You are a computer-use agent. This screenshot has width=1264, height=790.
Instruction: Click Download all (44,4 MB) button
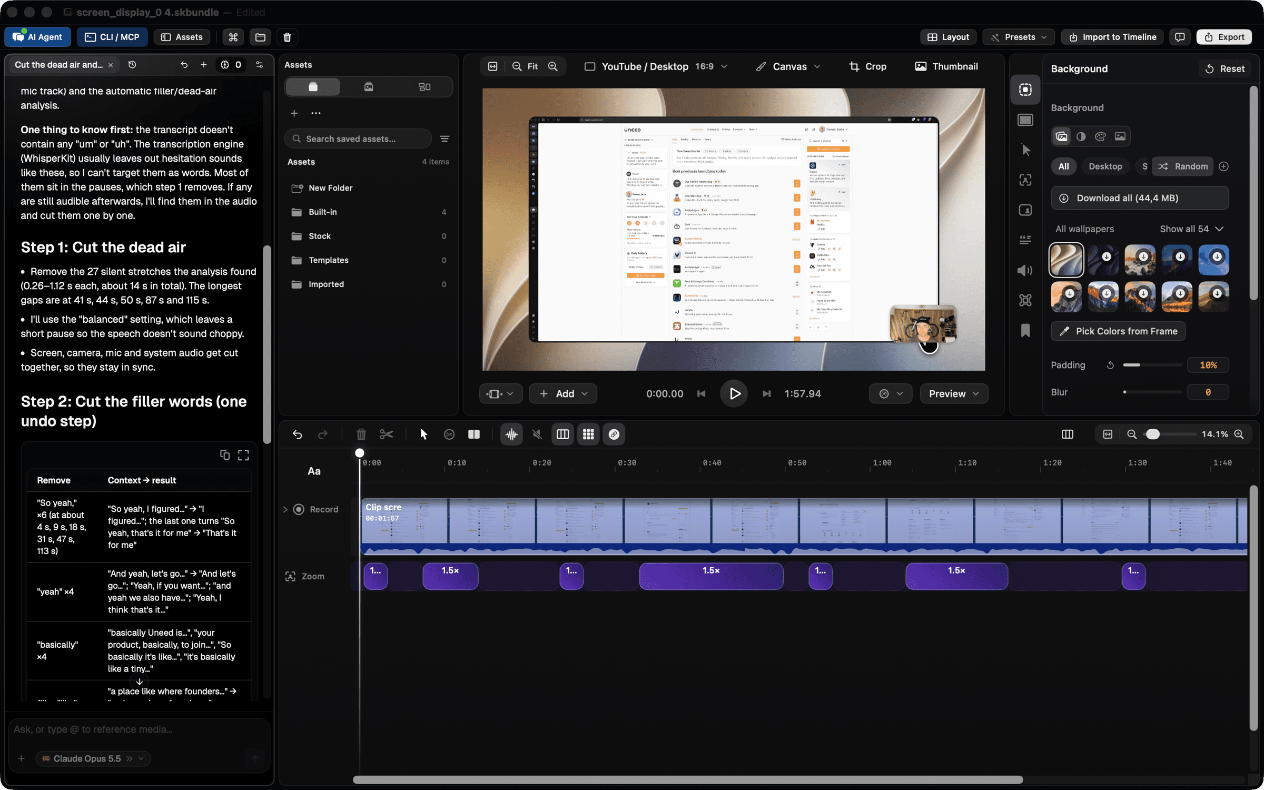1140,198
